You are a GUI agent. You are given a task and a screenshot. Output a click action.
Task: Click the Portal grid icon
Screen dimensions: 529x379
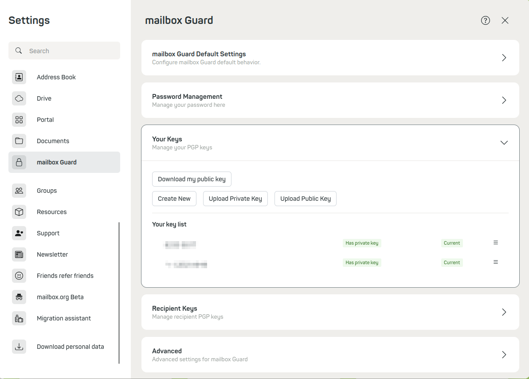tap(19, 120)
